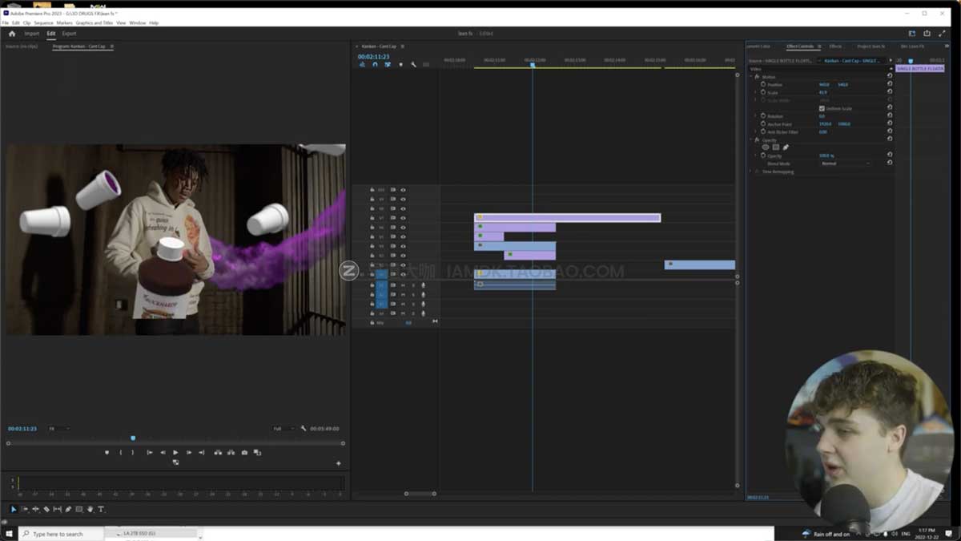
Task: Toggle Linked Selection in timeline
Action: coord(388,64)
